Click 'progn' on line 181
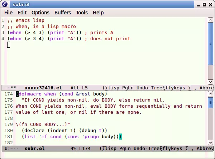The width and height of the screenshot is (215, 159). pyautogui.click(x=91, y=137)
